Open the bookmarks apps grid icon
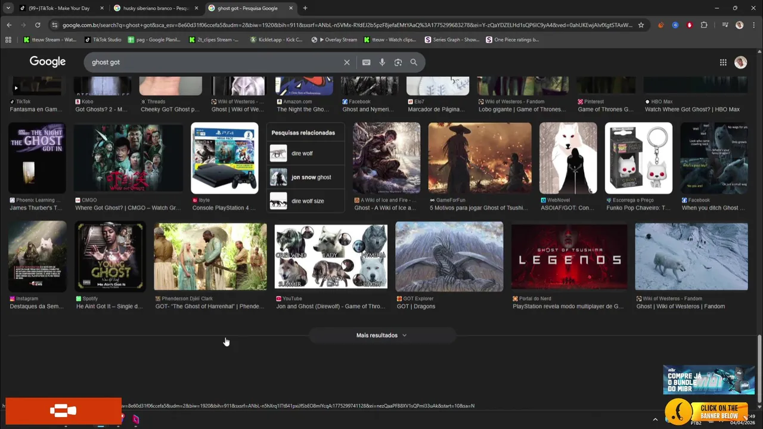 tap(8, 40)
